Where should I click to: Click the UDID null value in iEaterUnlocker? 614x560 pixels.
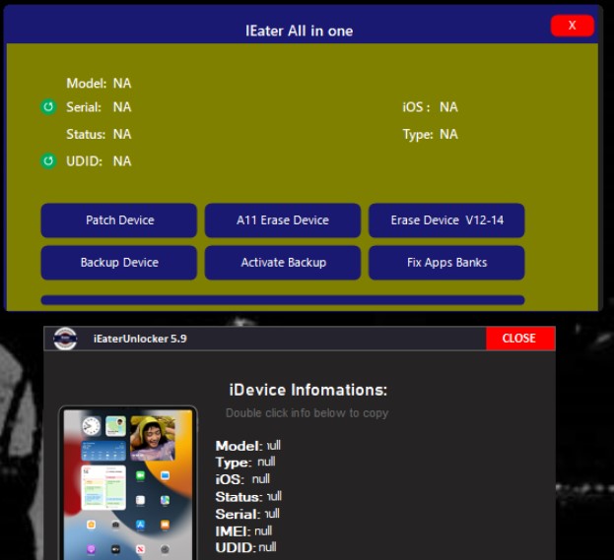(x=267, y=547)
